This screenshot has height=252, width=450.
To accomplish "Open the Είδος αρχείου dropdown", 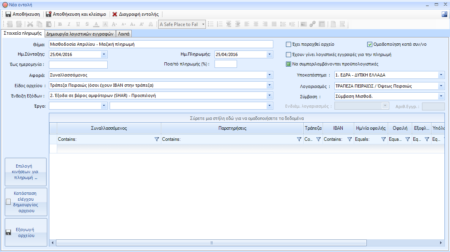I will 269,85.
